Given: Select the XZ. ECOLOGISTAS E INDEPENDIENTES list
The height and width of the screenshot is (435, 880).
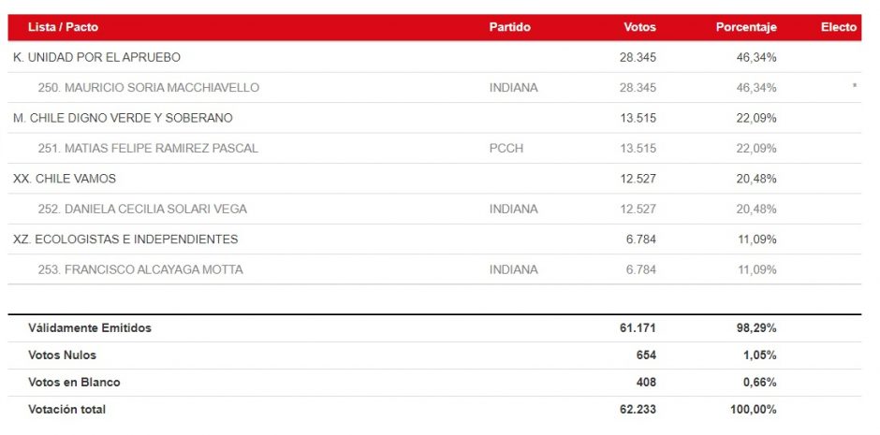Looking at the screenshot, I should click(x=125, y=239).
